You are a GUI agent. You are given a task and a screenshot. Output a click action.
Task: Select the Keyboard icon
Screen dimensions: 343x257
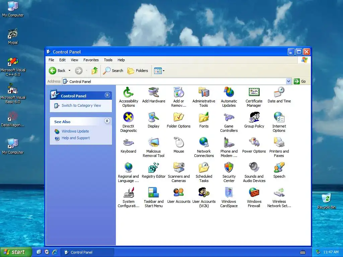point(128,143)
